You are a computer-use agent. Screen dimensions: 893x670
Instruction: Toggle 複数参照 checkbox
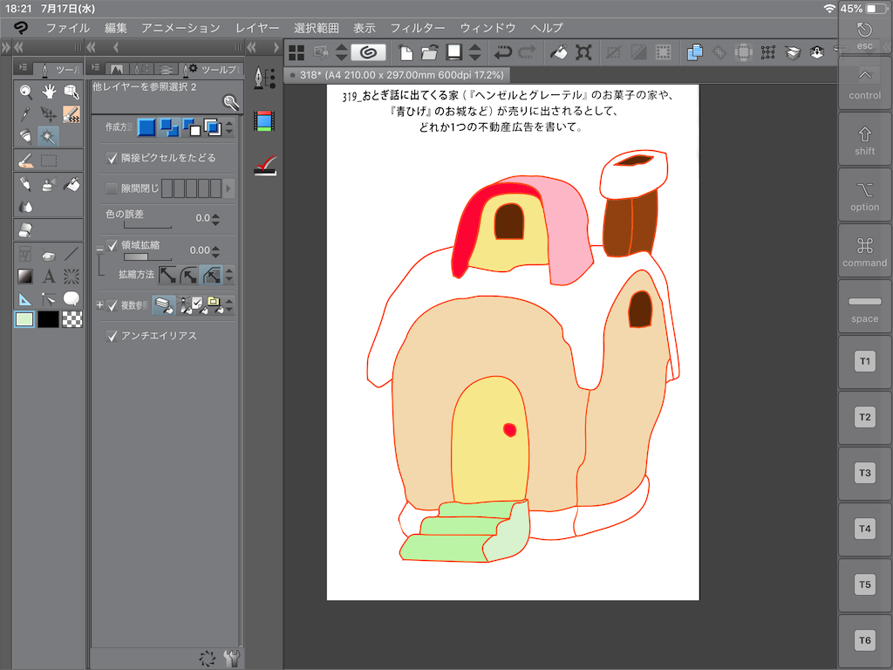coord(112,305)
